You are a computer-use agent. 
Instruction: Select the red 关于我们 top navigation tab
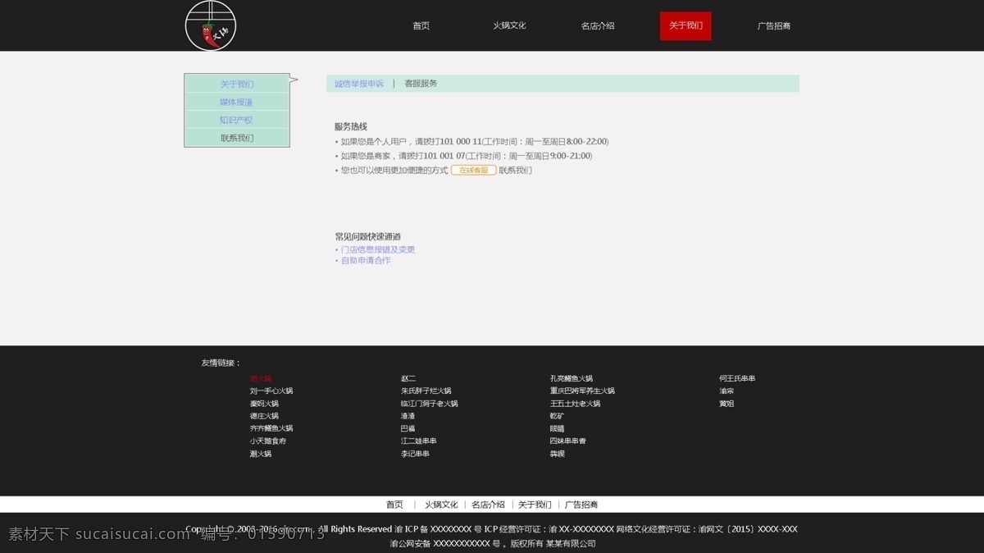[x=686, y=25]
